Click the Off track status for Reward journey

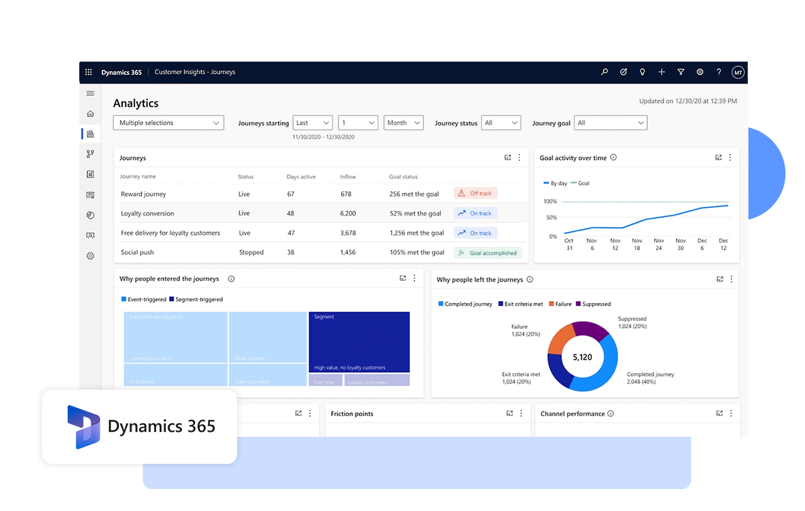pyautogui.click(x=475, y=193)
